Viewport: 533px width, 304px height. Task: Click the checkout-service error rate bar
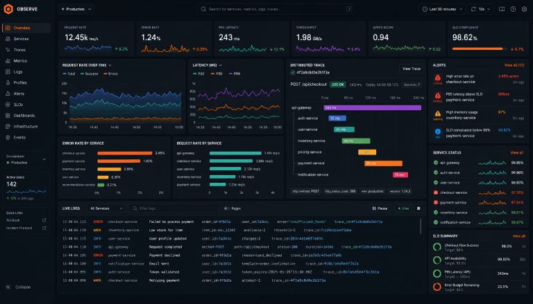[x=125, y=153]
